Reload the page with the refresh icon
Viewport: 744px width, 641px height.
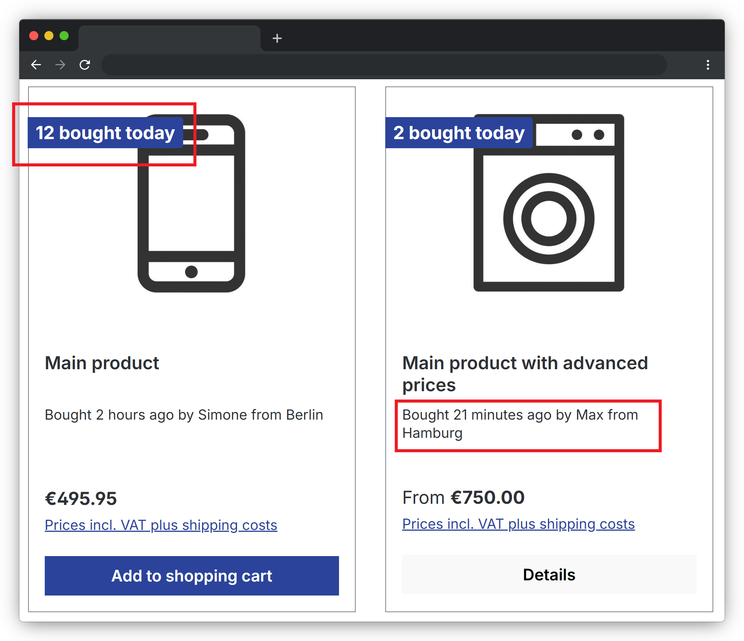click(x=85, y=65)
